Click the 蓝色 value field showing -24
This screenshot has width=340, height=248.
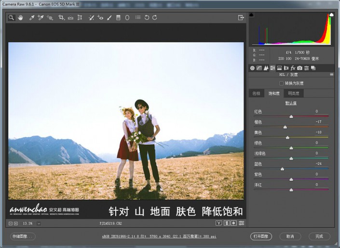tap(321, 164)
